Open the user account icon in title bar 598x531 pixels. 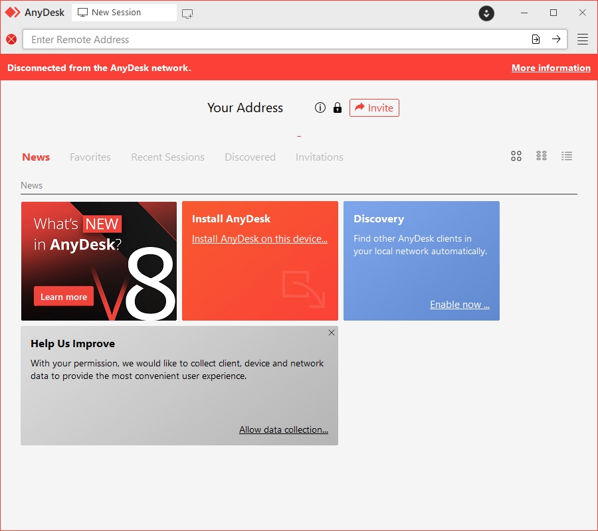tap(486, 13)
